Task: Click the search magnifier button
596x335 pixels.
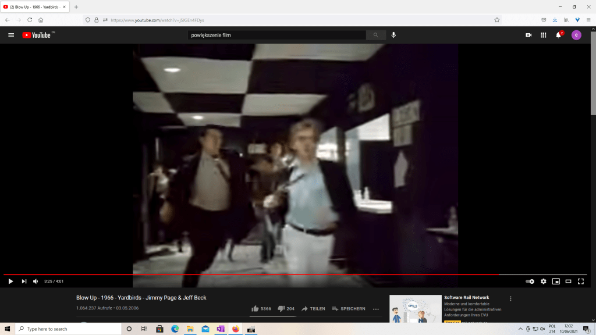Action: (x=375, y=35)
